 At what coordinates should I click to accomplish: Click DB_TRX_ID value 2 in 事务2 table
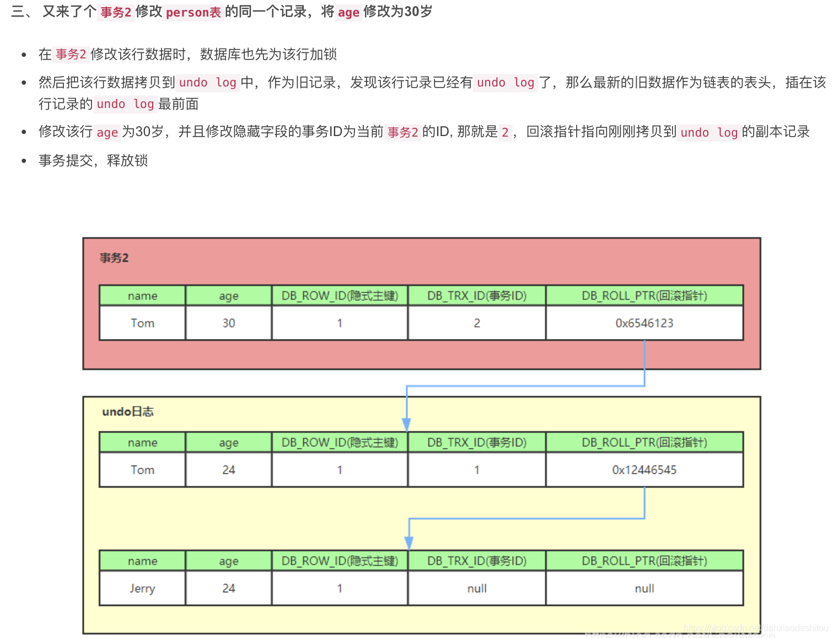pos(477,323)
